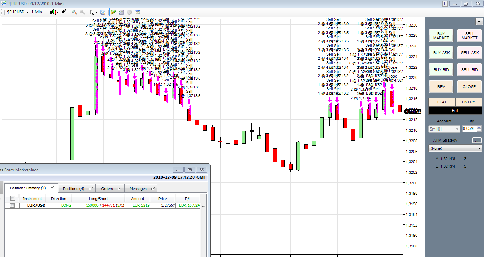The image size is (484, 257).
Task: Toggle the Chart Trader money icon
Action: [113, 12]
